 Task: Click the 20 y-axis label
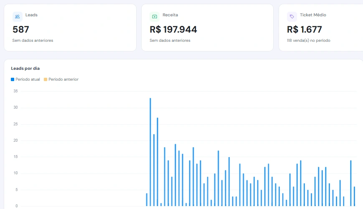tap(15, 140)
